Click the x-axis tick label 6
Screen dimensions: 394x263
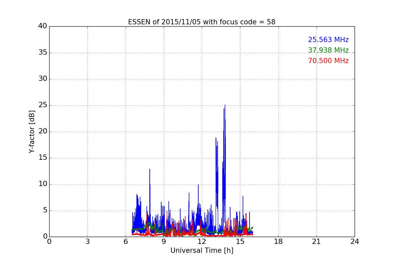[x=126, y=242]
